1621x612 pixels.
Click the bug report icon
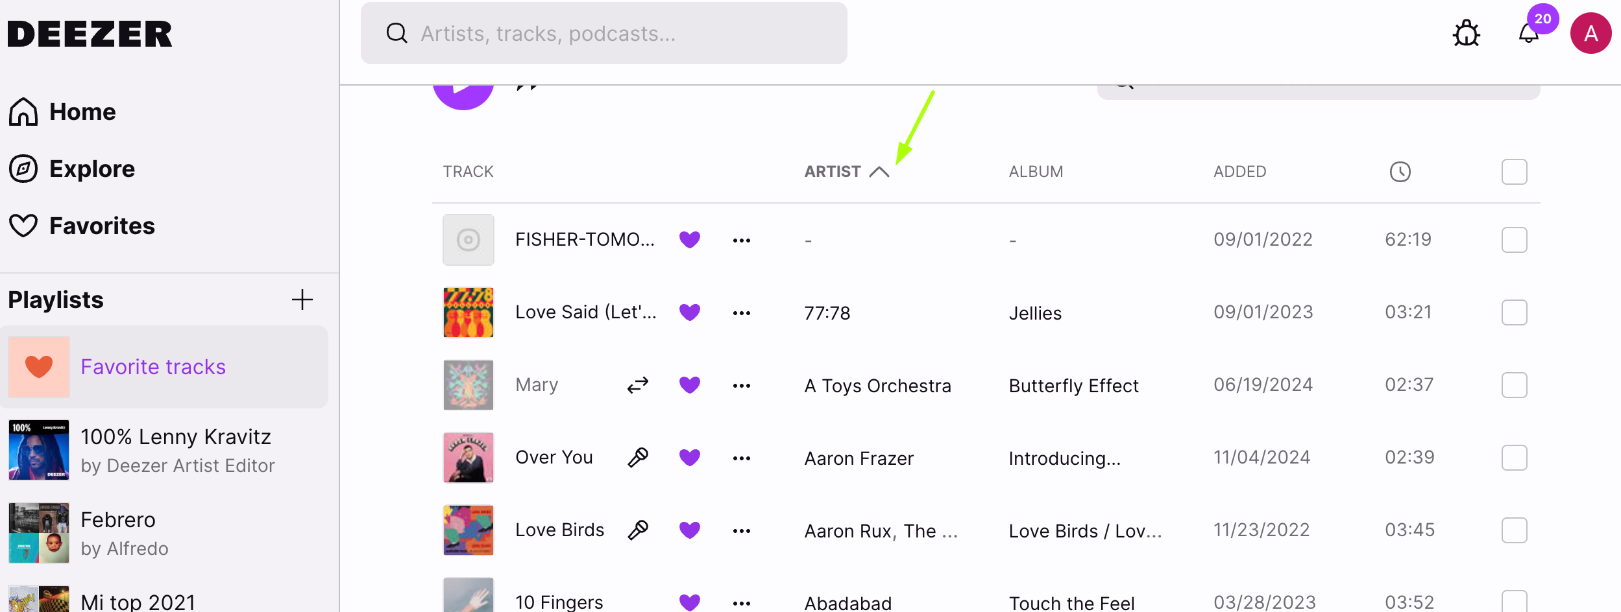1466,33
